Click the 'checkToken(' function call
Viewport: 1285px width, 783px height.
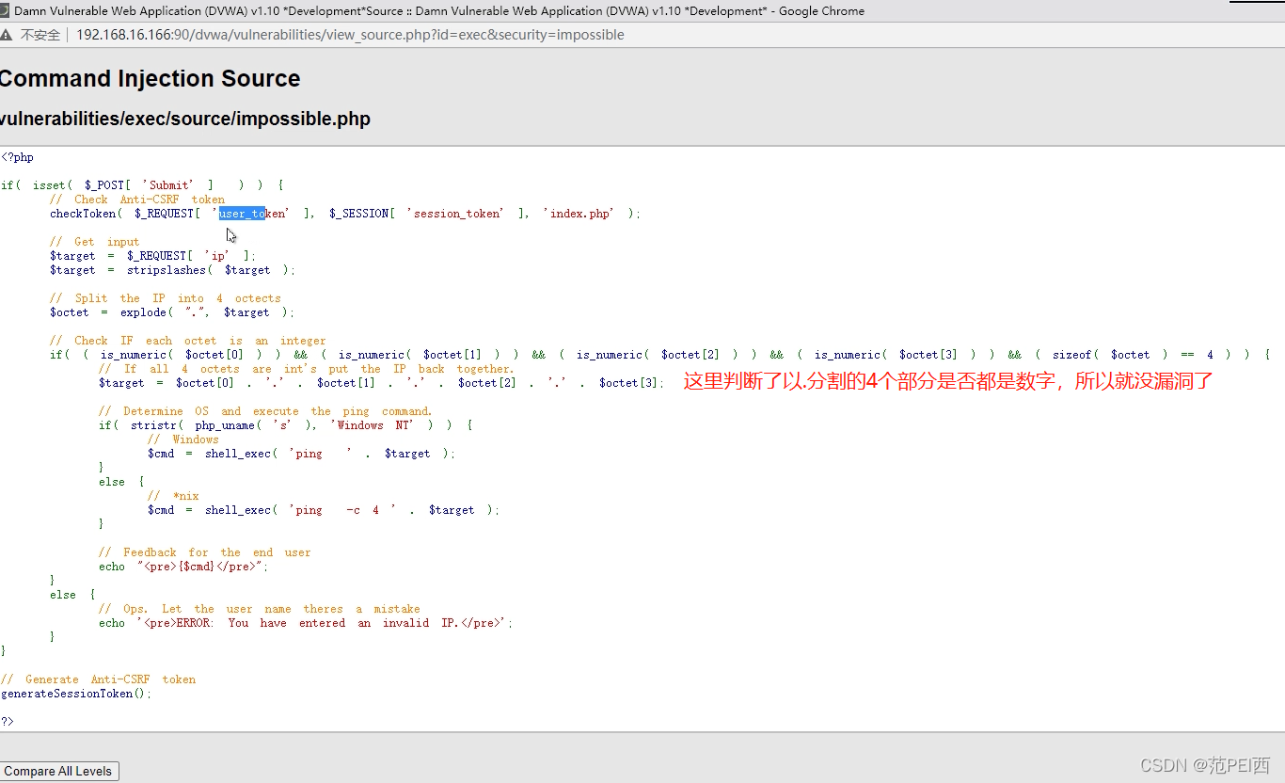point(86,214)
